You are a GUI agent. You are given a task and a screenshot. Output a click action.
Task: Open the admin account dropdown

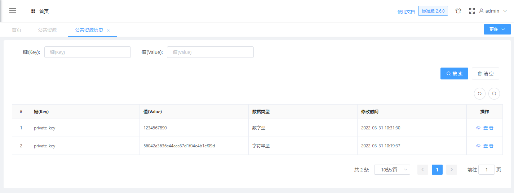click(x=493, y=11)
